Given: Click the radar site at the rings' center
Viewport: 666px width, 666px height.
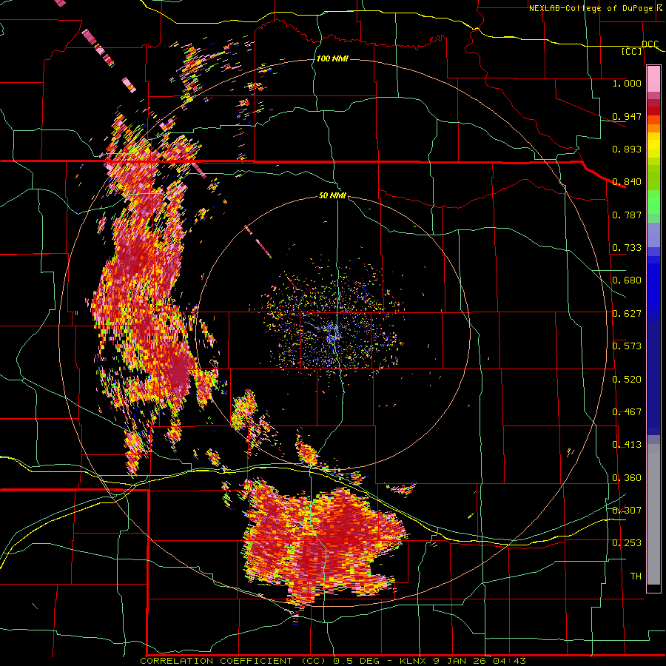Looking at the screenshot, I should click(333, 334).
